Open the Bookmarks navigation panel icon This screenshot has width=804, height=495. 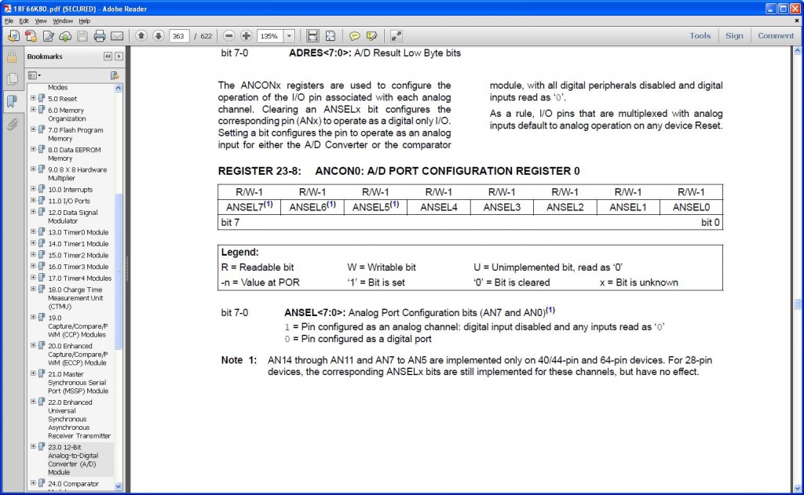12,101
